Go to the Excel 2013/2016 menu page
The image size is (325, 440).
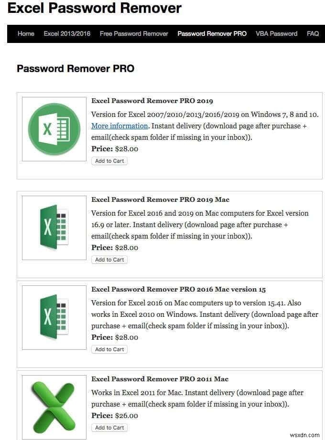point(67,34)
